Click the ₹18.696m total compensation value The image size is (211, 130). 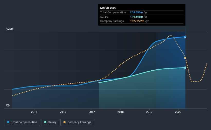click(x=136, y=12)
